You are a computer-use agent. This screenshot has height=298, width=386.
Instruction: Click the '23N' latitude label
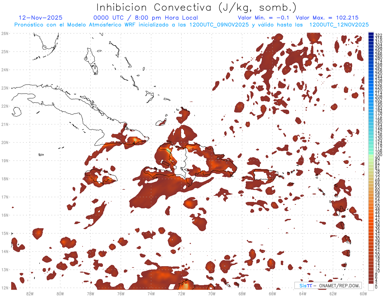(x=5, y=88)
